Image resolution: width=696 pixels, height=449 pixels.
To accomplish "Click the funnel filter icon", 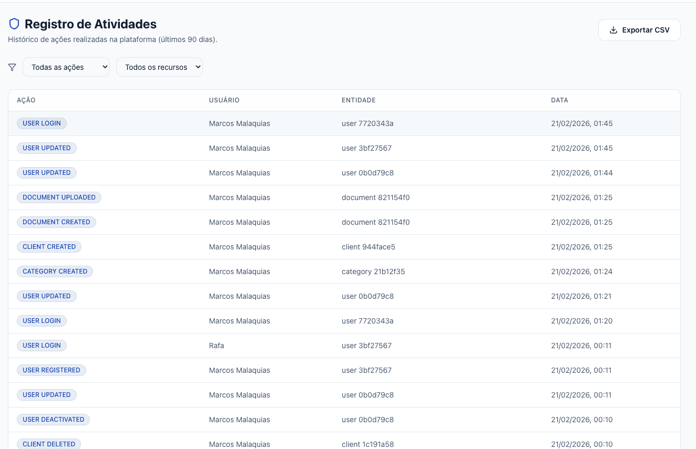I will coord(12,67).
